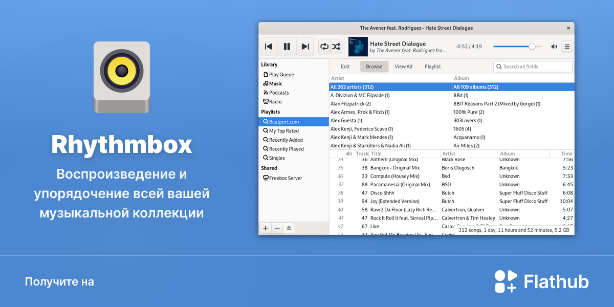
Task: Skip to the previous track
Action: point(268,47)
